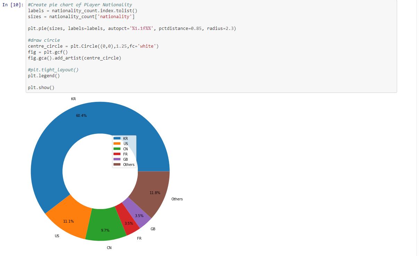Image resolution: width=419 pixels, height=256 pixels.
Task: Click the 11.1% orange US slice
Action: tap(68, 221)
